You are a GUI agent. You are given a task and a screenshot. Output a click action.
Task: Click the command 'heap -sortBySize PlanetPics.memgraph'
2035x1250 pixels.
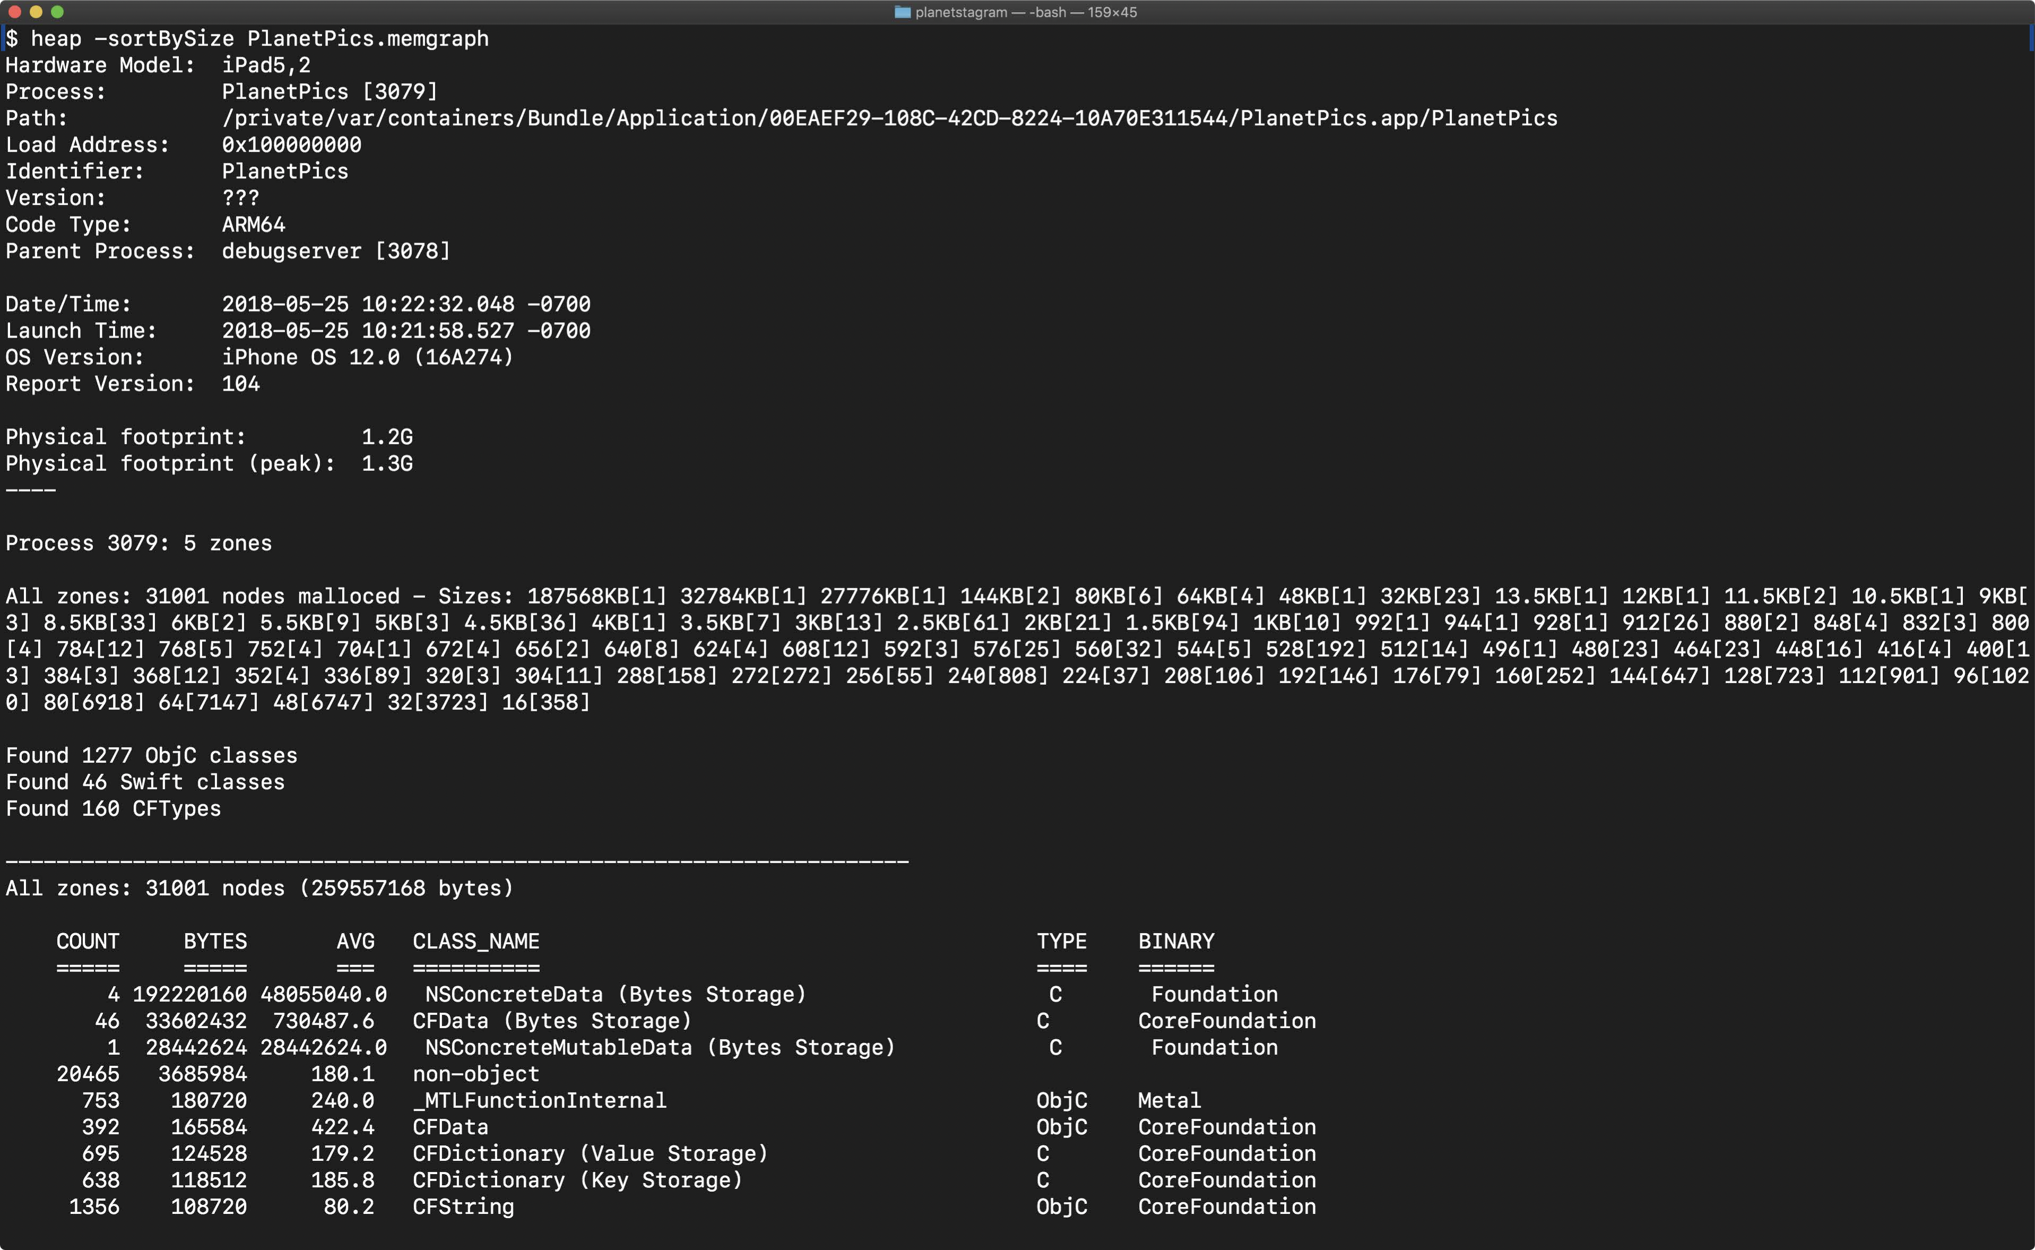pyautogui.click(x=259, y=39)
